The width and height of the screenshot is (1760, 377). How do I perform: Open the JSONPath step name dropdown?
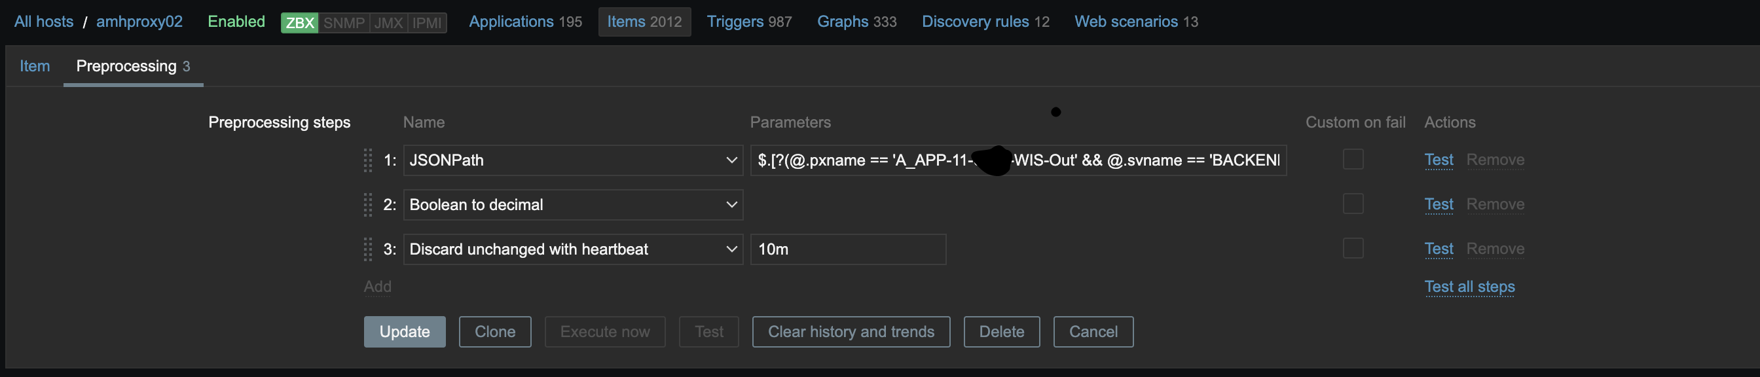[572, 160]
